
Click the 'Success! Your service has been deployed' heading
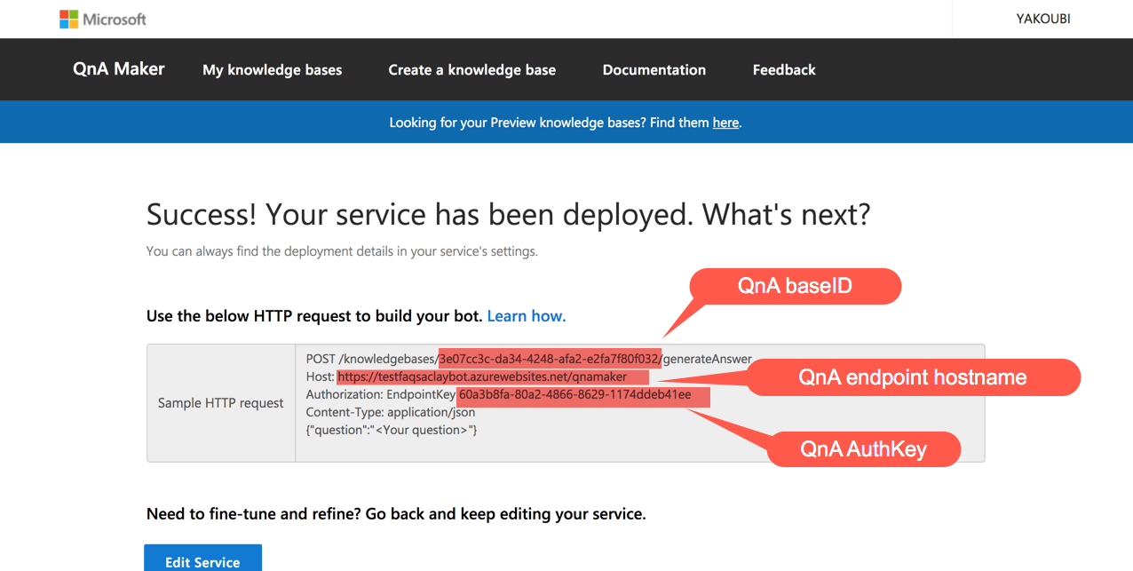(509, 215)
